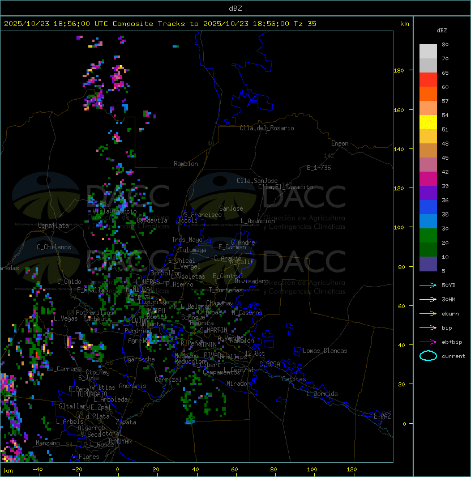Select the magenta 39–42 dBZ color swatch
471x477 pixels.
pos(428,179)
